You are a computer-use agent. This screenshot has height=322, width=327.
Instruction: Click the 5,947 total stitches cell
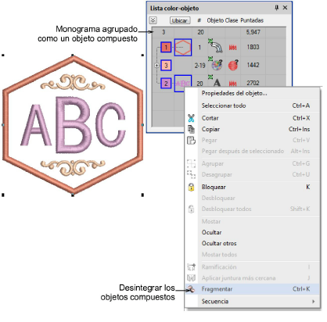pos(253,32)
